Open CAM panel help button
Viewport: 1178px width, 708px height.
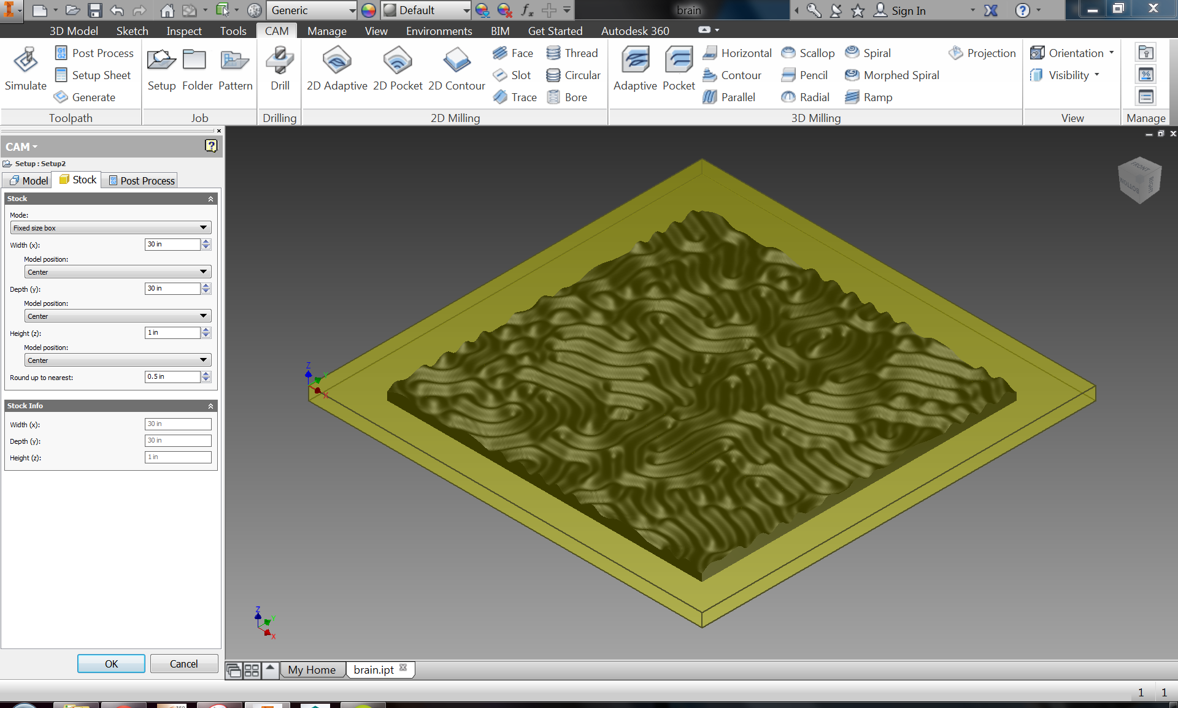click(211, 146)
